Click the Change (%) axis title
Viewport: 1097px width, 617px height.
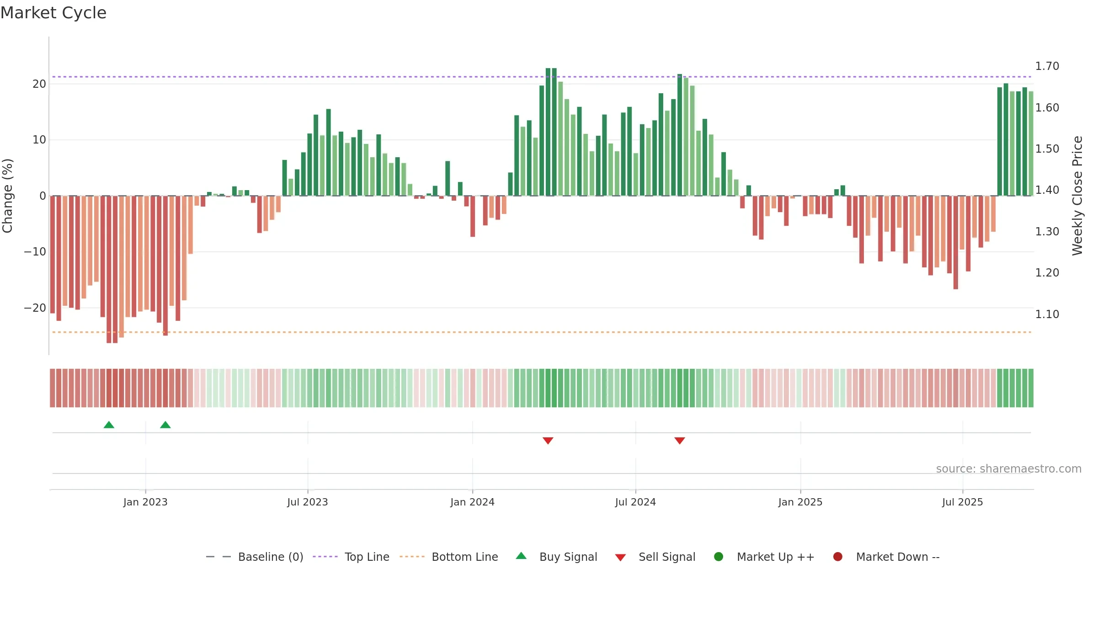click(7, 196)
